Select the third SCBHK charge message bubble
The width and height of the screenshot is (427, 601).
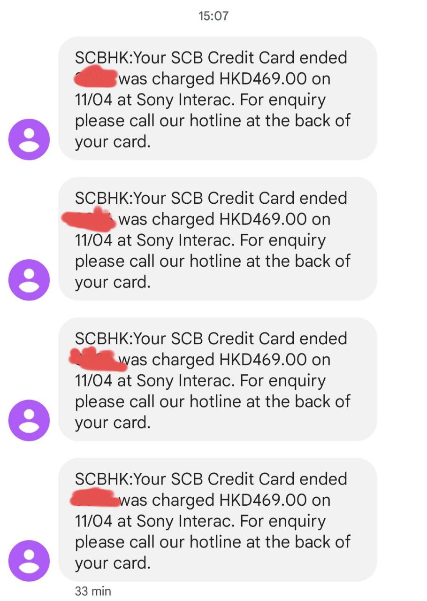coord(218,379)
